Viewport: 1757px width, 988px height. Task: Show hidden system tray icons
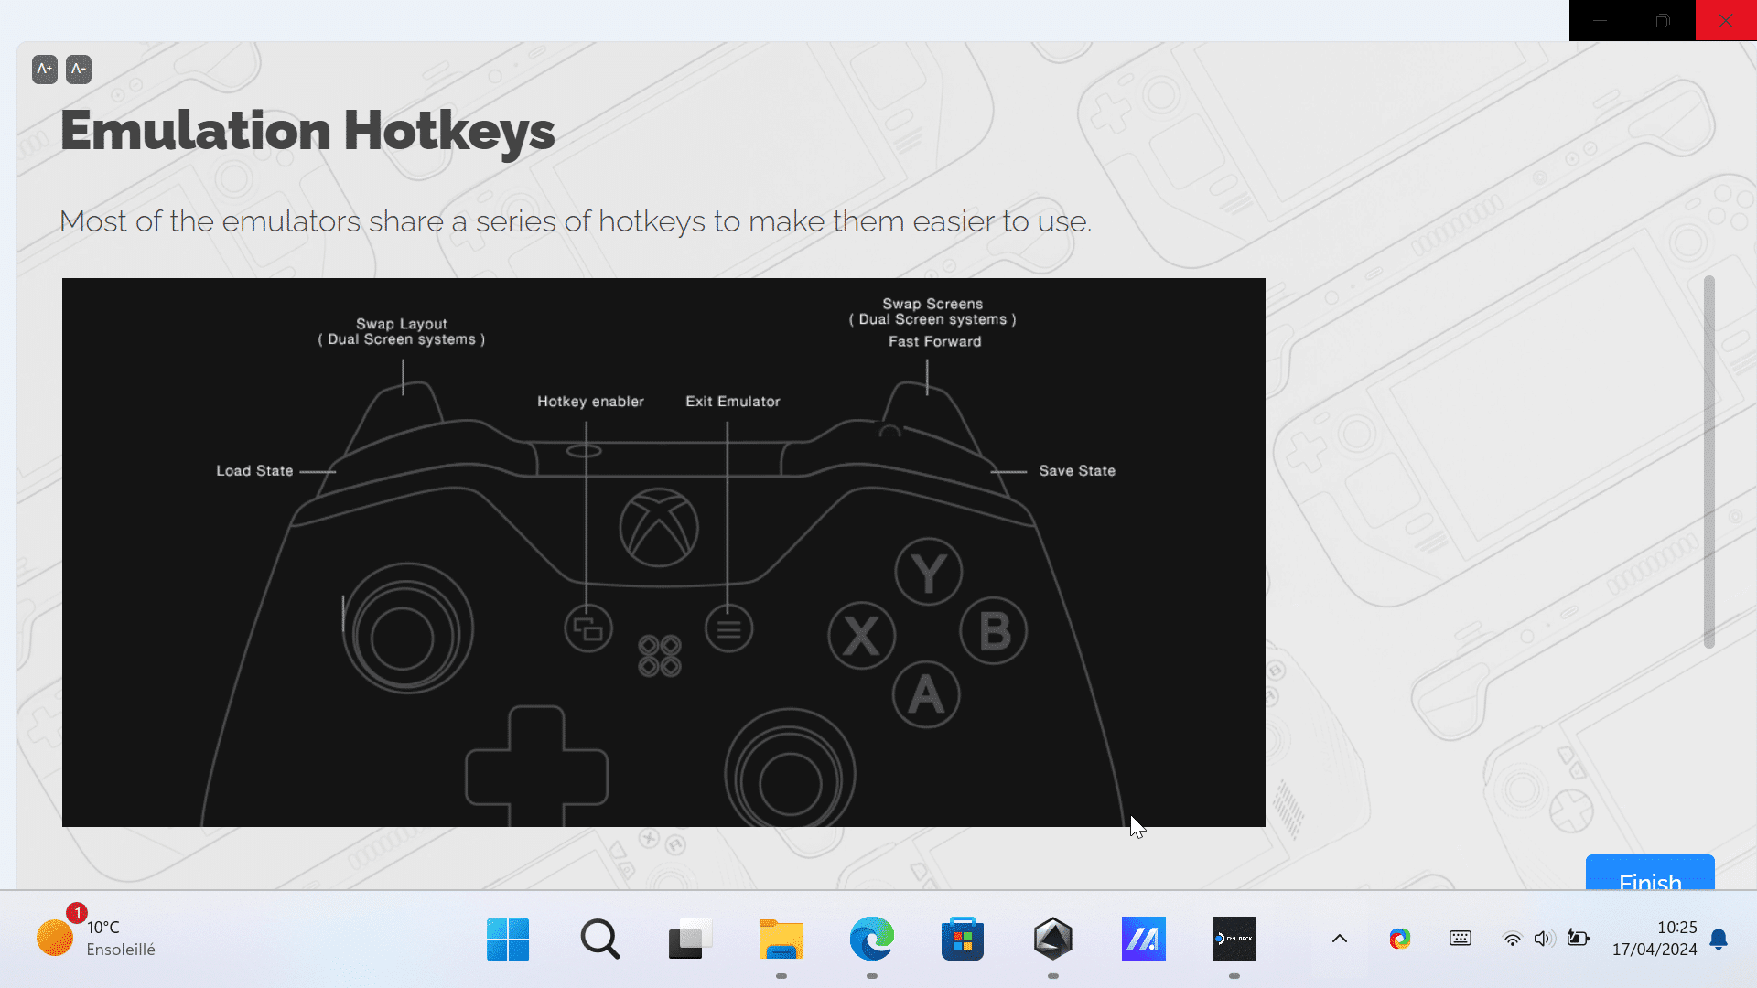1340,939
